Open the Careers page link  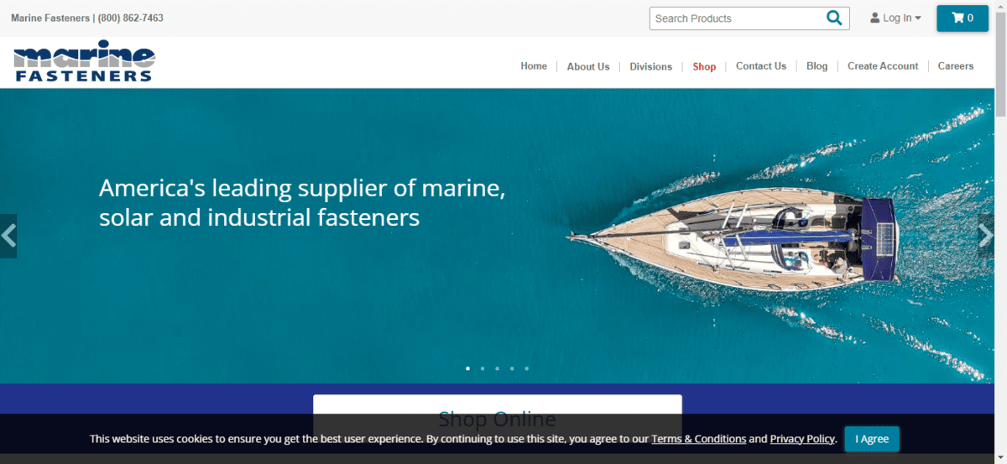click(956, 65)
